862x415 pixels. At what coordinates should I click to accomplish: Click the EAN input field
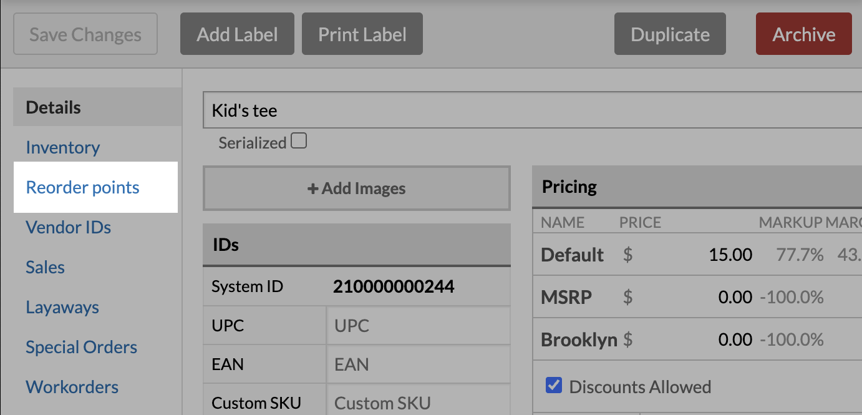pyautogui.click(x=418, y=364)
